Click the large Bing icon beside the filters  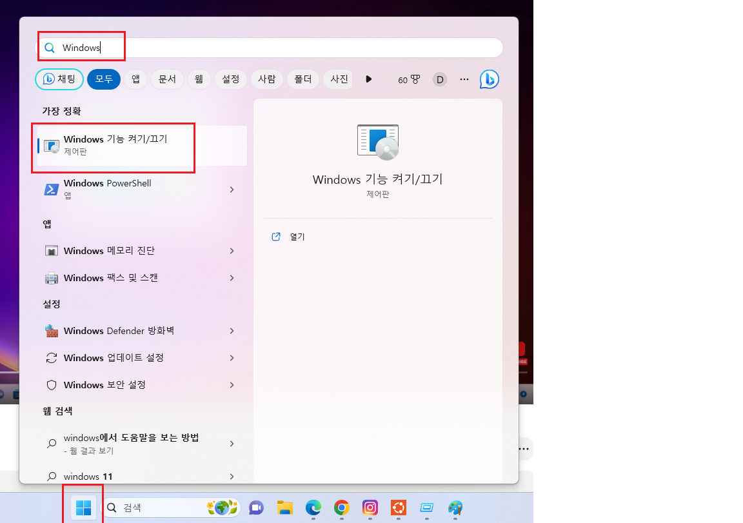(489, 79)
